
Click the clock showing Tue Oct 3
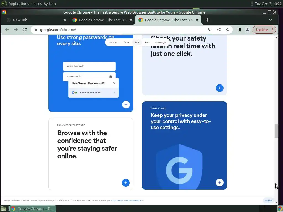[268, 4]
